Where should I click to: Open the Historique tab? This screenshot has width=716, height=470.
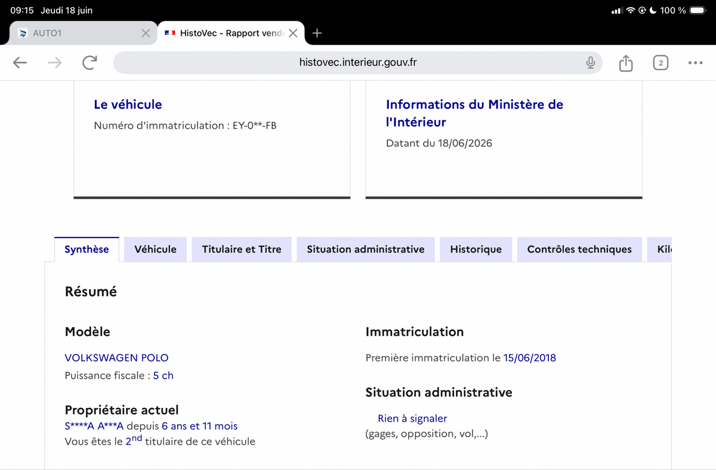tap(476, 249)
